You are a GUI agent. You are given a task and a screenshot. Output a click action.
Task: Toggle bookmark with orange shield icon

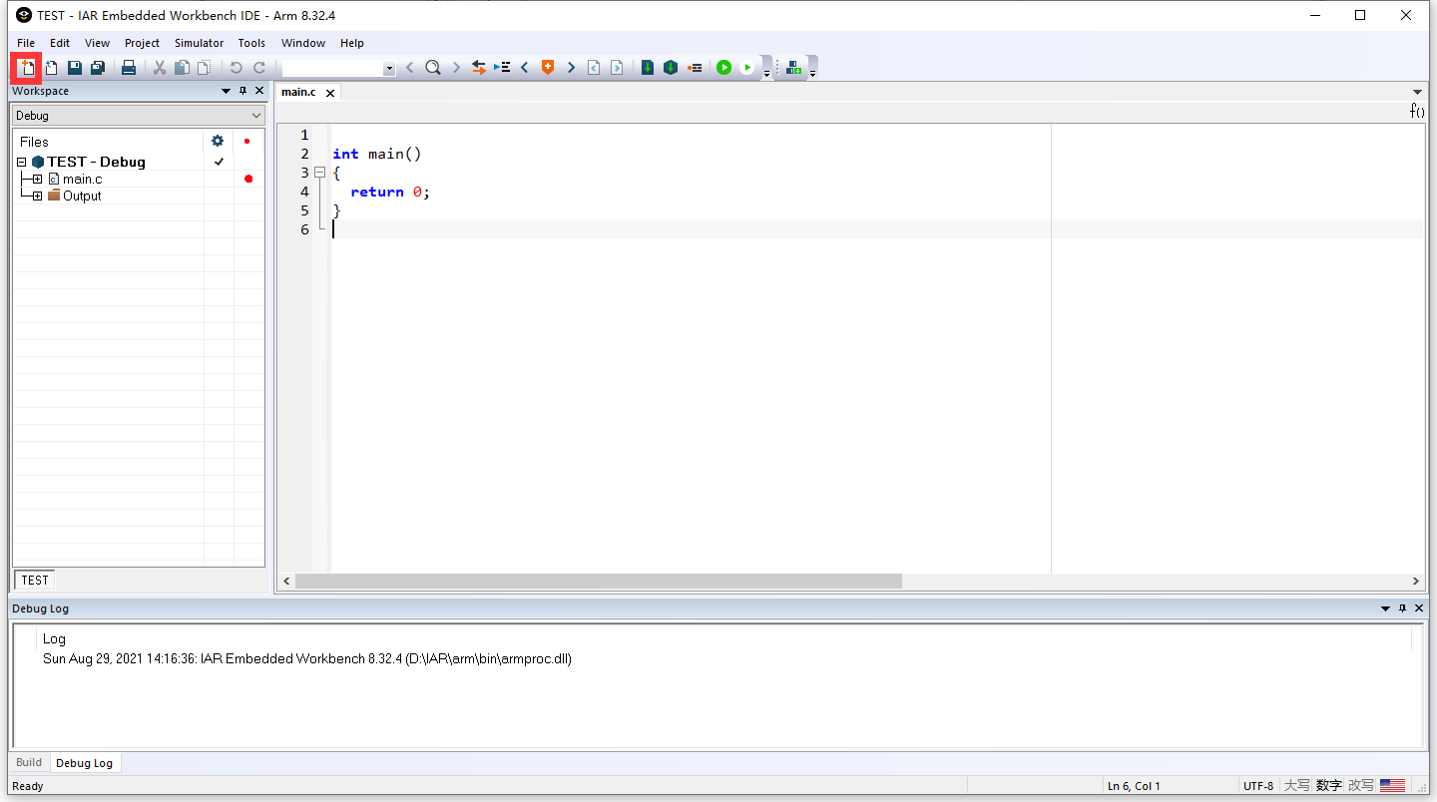pyautogui.click(x=548, y=68)
